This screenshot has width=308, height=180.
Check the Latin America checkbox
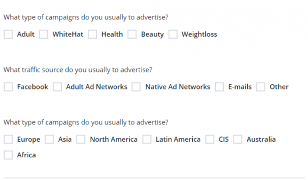147,139
